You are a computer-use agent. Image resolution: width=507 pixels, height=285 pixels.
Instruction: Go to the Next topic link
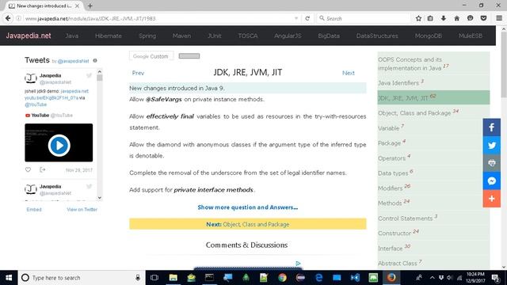(x=349, y=73)
